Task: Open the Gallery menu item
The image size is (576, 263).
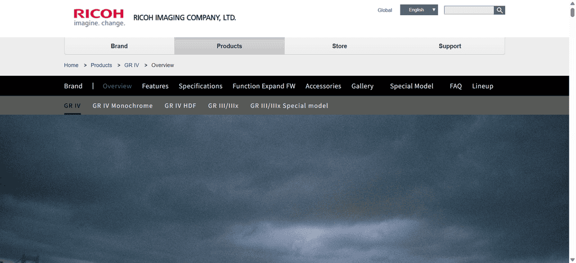Action: pyautogui.click(x=362, y=86)
